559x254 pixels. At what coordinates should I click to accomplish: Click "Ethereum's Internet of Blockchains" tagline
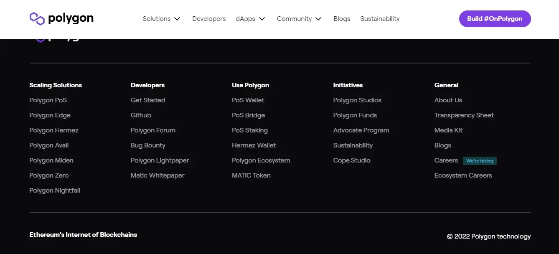(x=83, y=235)
